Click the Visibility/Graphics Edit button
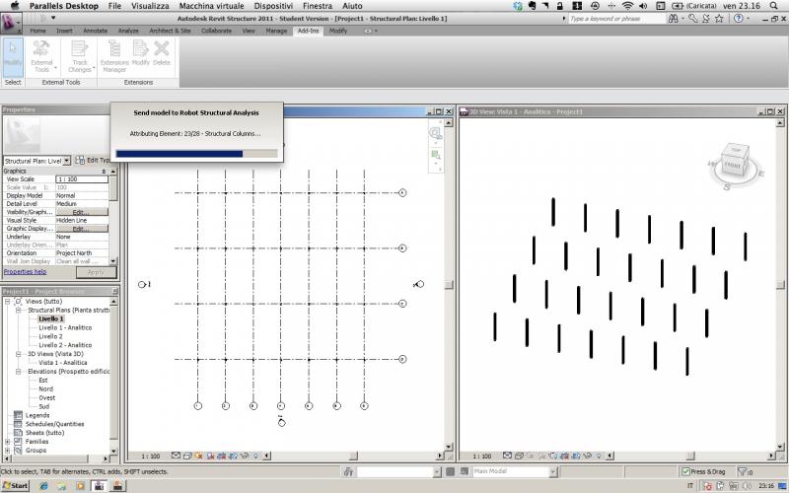Image resolution: width=789 pixels, height=493 pixels. [82, 212]
